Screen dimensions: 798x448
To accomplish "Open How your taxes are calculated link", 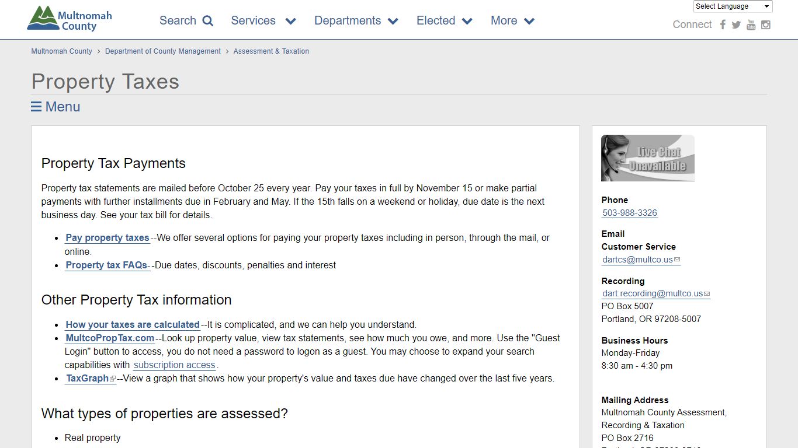I will (133, 325).
